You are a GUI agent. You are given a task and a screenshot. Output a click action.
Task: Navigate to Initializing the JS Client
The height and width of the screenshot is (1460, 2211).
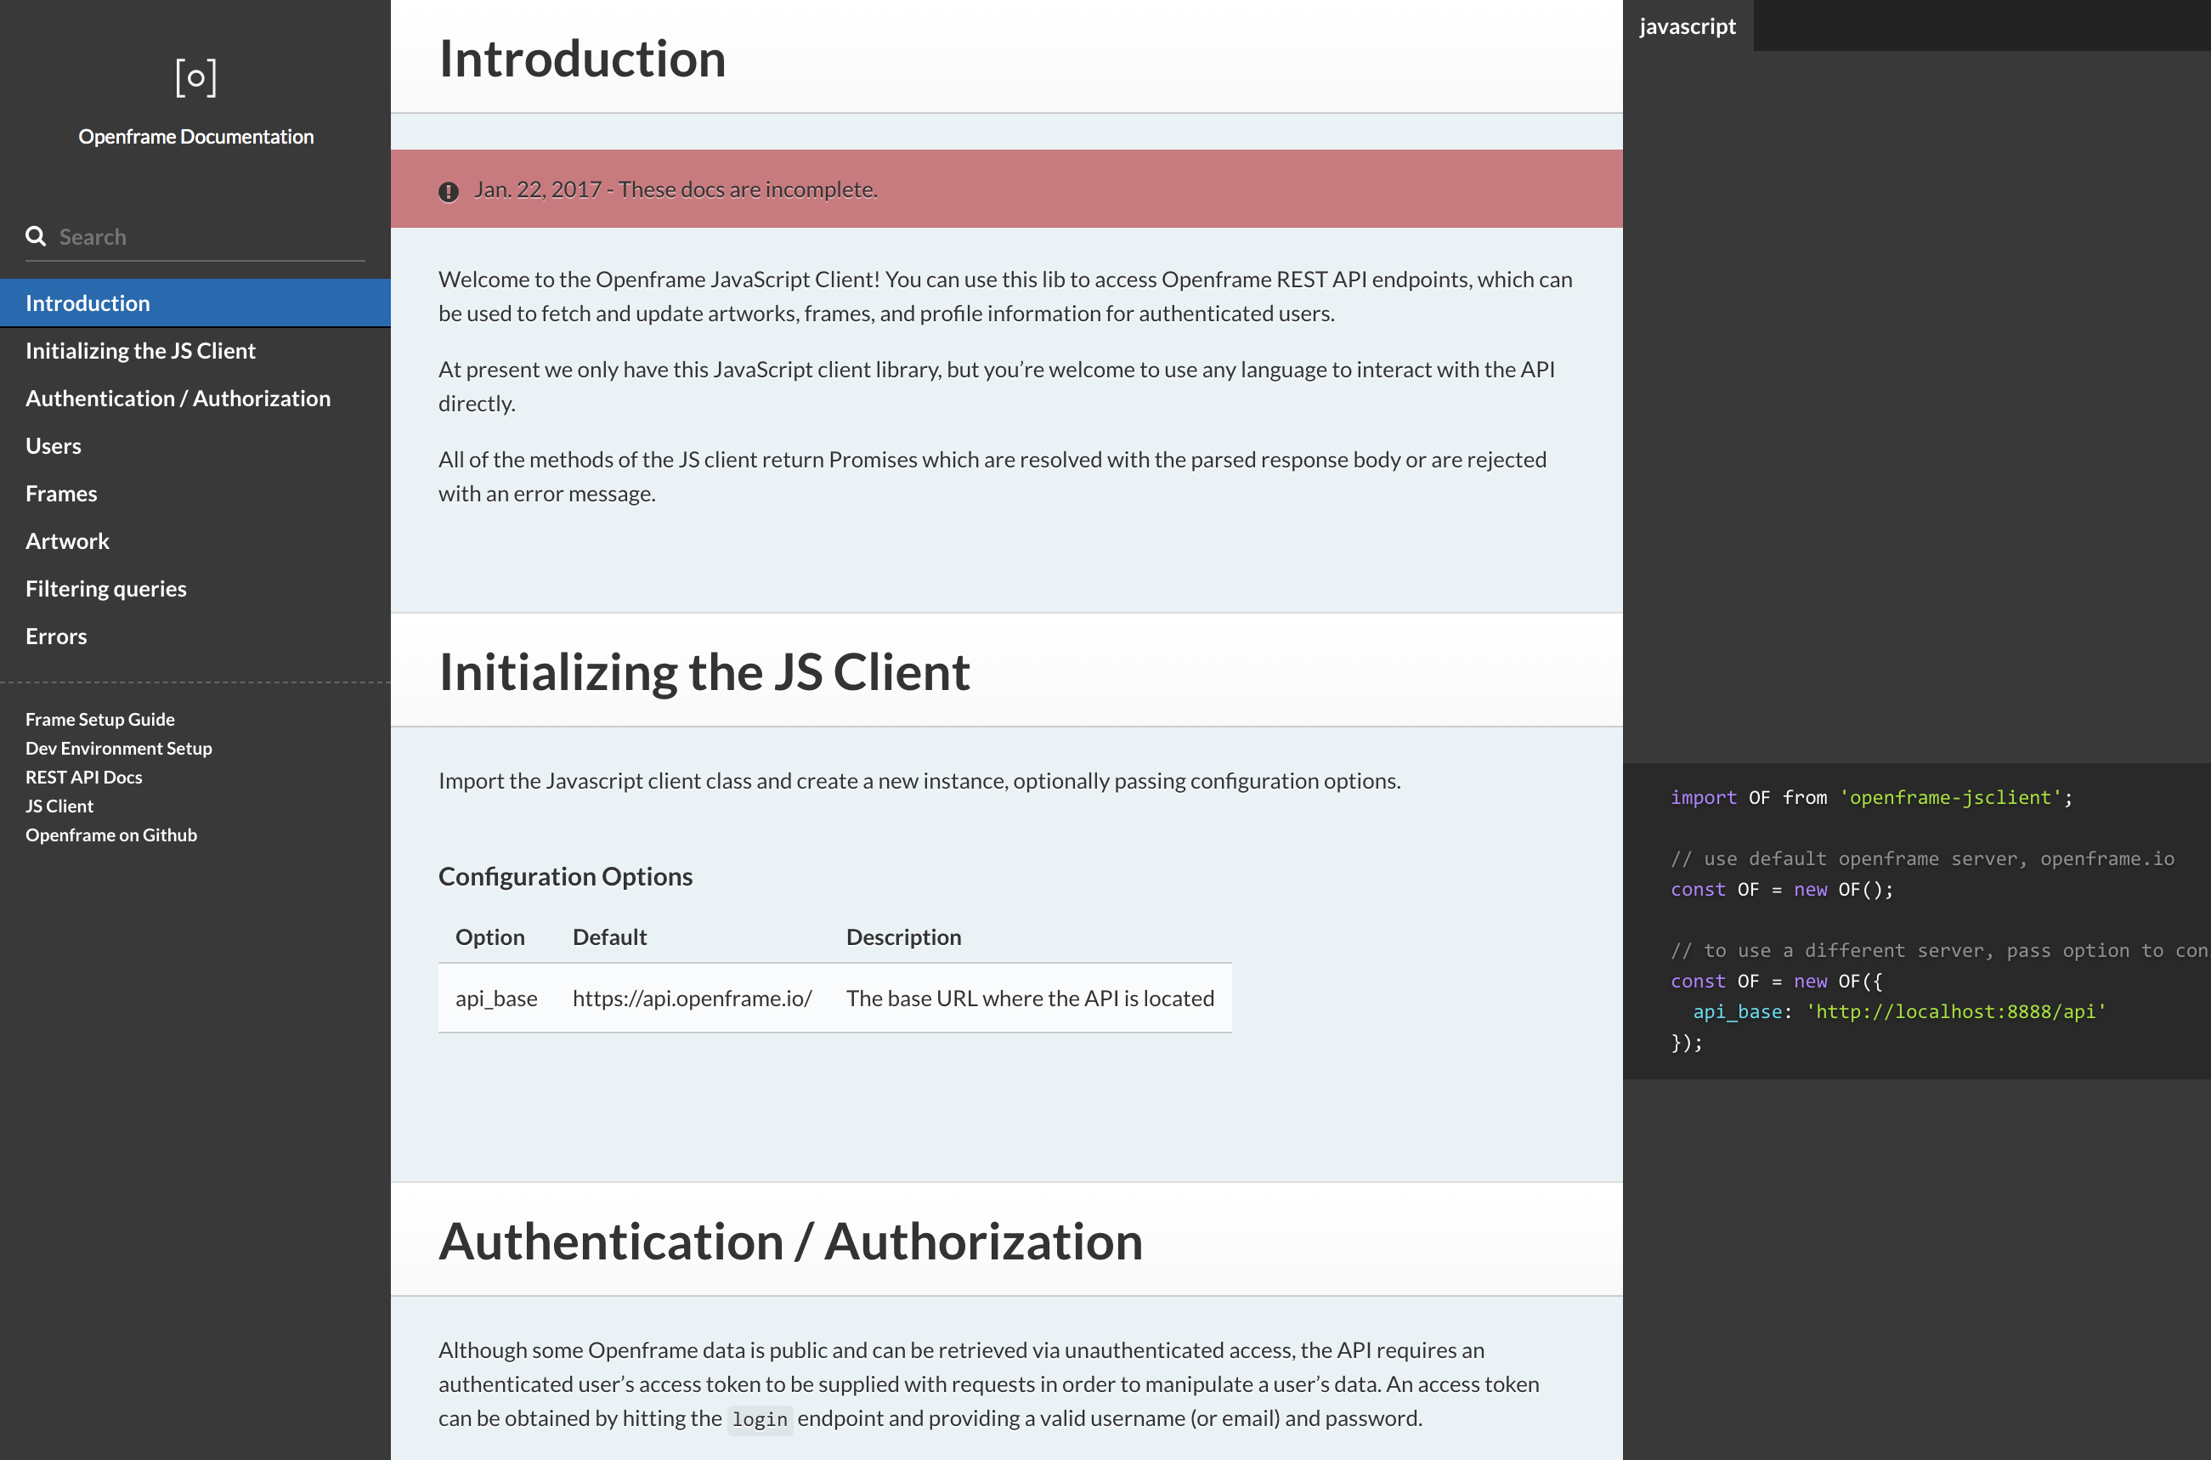[140, 350]
